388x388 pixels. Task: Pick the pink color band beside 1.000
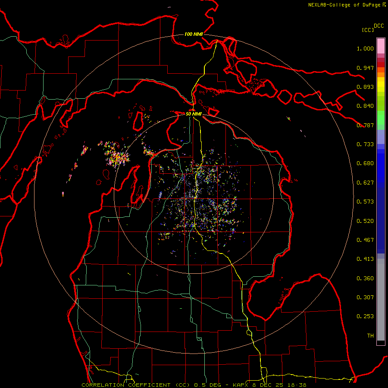point(381,46)
